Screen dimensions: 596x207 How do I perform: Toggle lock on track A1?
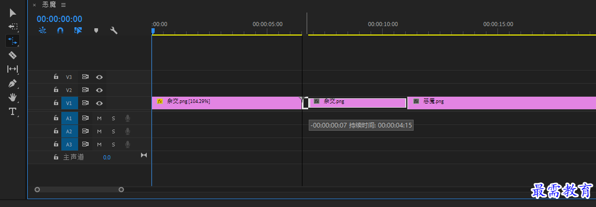[56, 118]
